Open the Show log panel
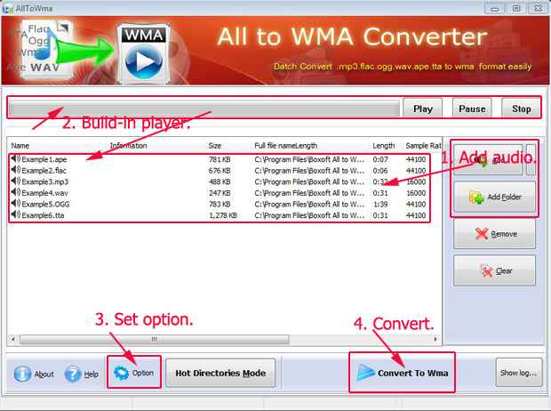The width and height of the screenshot is (551, 411). coord(519,373)
